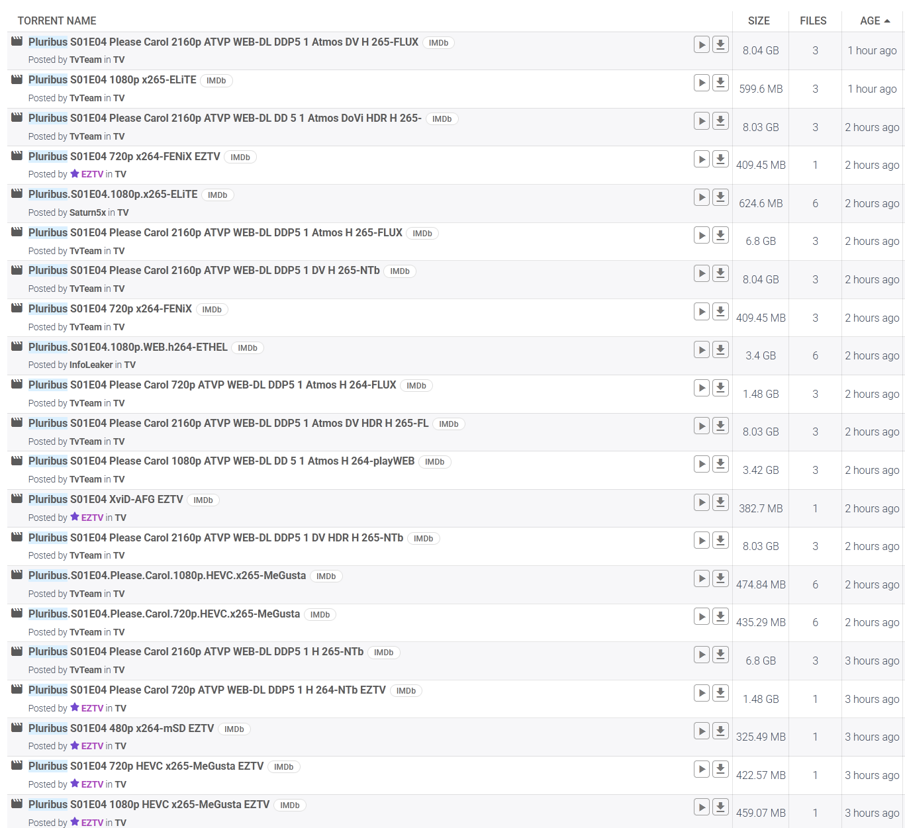905x828 pixels.
Task: Play the 1080p.HEVC.x265-MeGusta 474.84 MB torrent
Action: (702, 578)
